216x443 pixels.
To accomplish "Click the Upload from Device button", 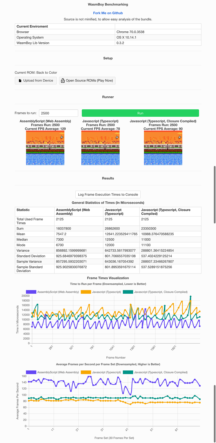I will tap(36, 80).
